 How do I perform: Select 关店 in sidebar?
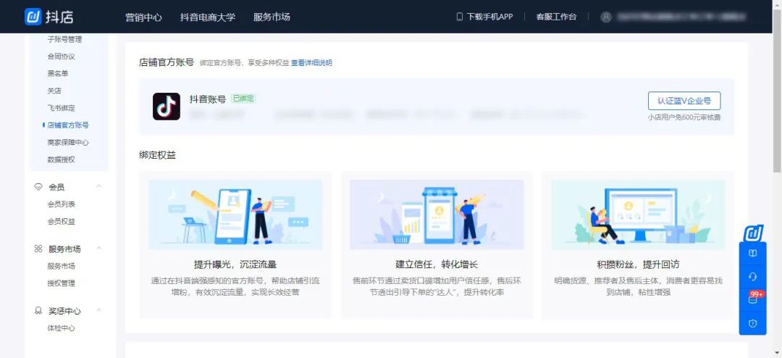[54, 91]
